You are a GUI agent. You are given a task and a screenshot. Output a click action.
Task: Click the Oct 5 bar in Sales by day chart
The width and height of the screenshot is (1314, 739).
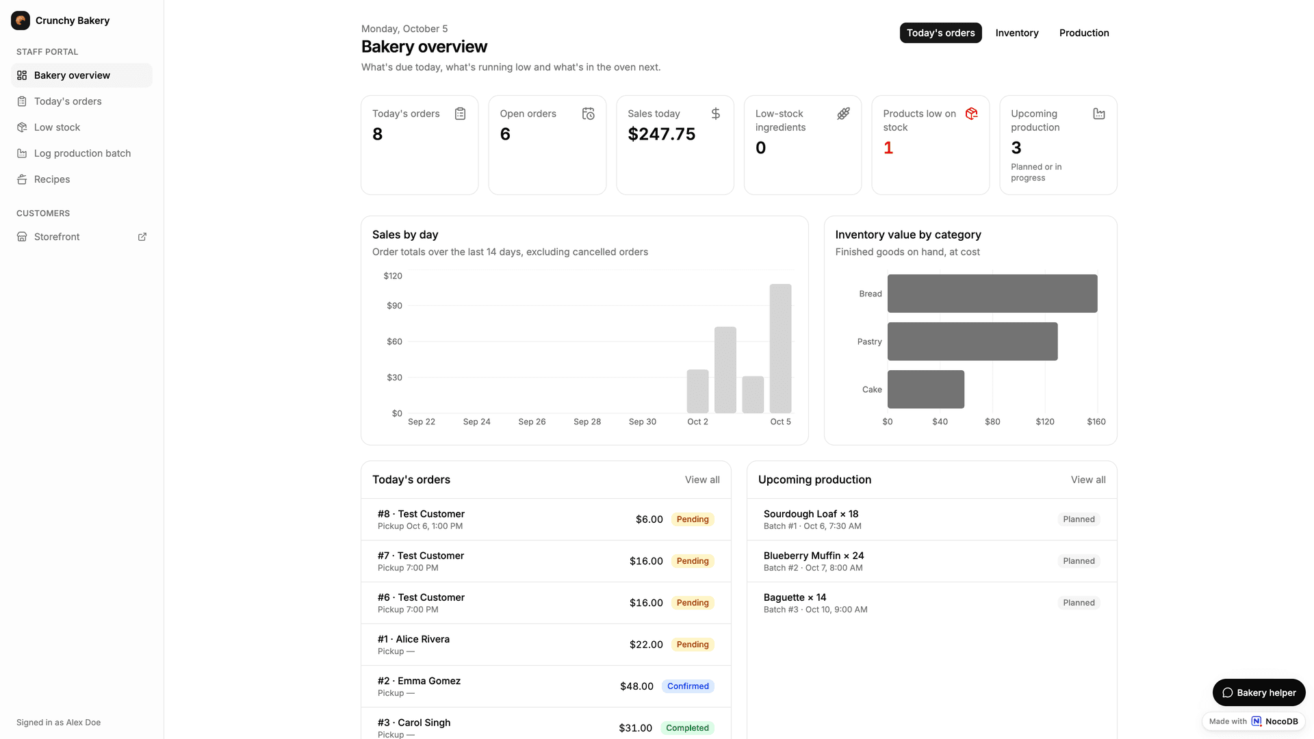point(780,348)
